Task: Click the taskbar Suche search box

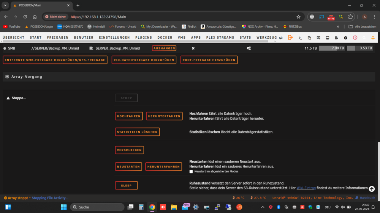Action: [x=97, y=207]
